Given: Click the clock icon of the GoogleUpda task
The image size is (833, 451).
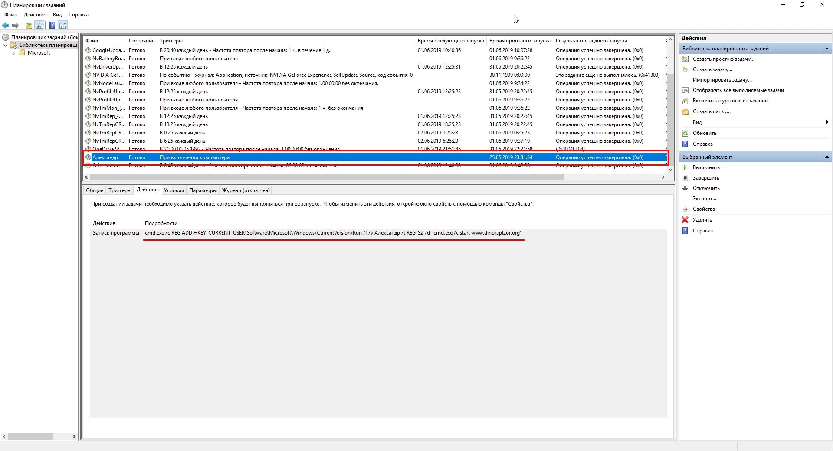Looking at the screenshot, I should [88, 50].
